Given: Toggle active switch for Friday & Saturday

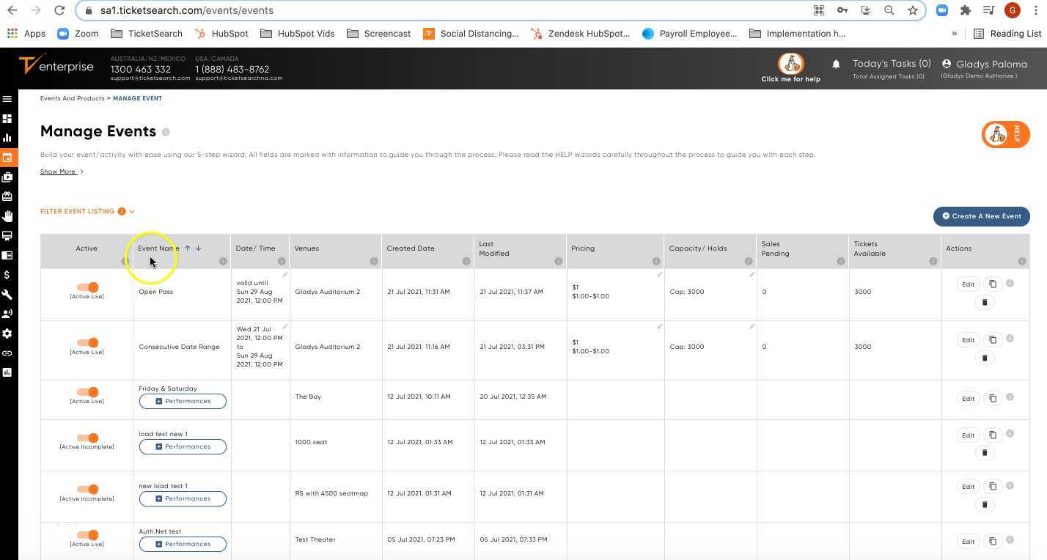Looking at the screenshot, I should coord(87,392).
